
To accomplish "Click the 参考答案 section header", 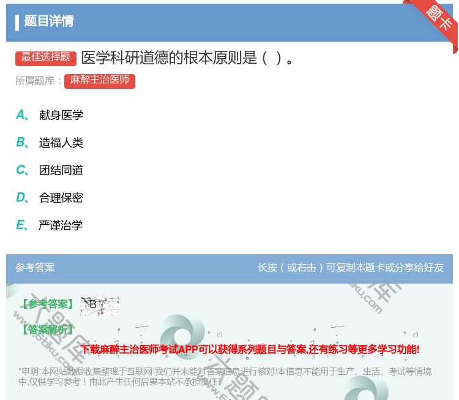I will [35, 268].
